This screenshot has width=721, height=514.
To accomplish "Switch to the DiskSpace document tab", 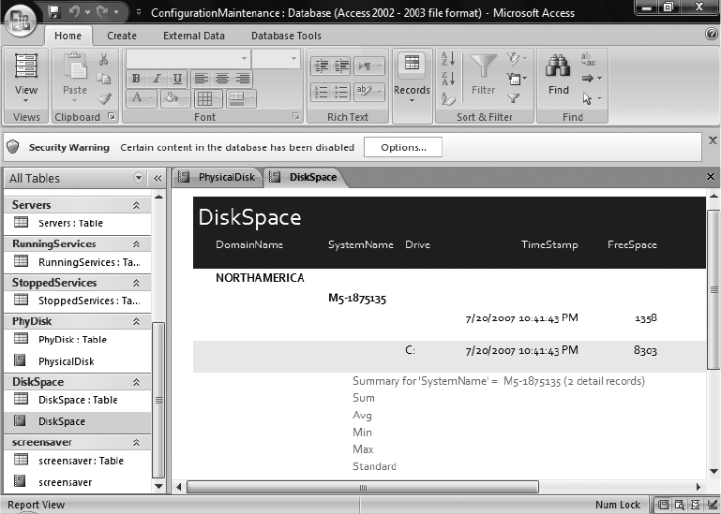I will pos(305,177).
